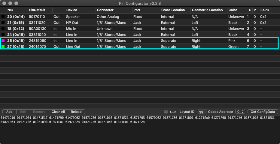Select the row 20 (0x14)
This screenshot has height=144, width=280.
140,17
